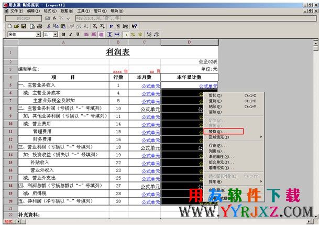Expand the 排序 submenu
319x225 pixels.
(234, 181)
